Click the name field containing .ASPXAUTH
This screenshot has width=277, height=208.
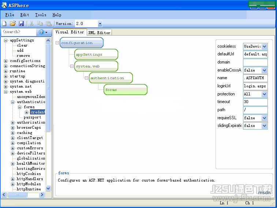[x=255, y=78]
